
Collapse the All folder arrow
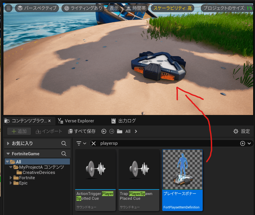click(x=7, y=162)
